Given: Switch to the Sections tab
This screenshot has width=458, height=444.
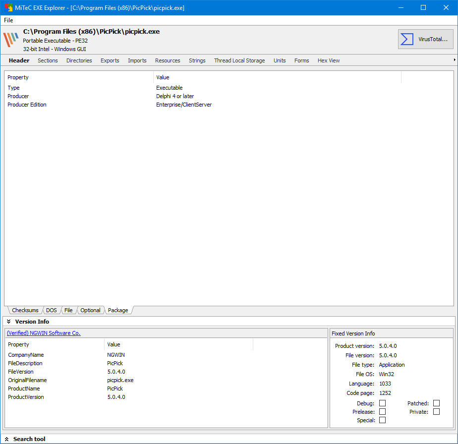Looking at the screenshot, I should click(48, 60).
